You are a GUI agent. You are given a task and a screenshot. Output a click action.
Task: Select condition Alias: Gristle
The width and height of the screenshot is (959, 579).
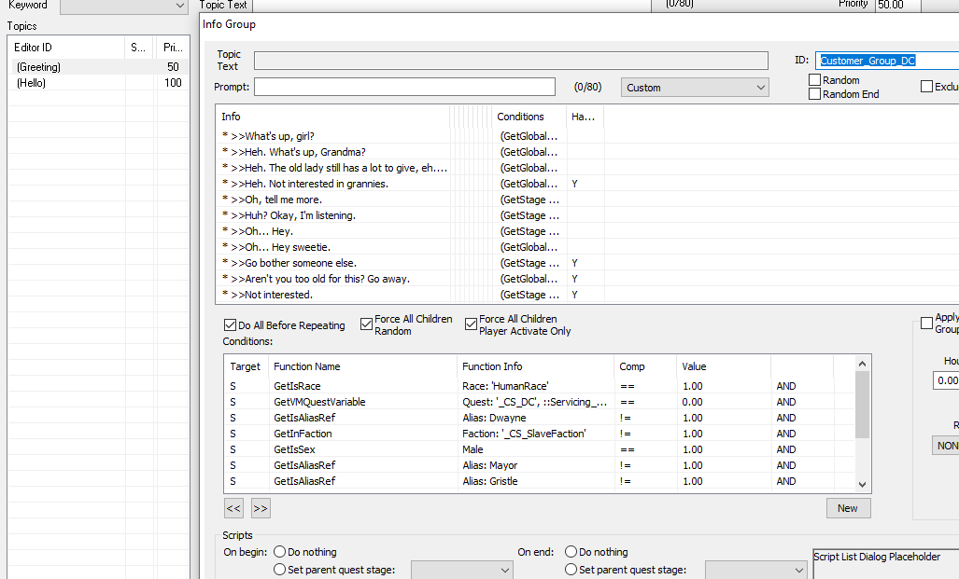(x=540, y=481)
